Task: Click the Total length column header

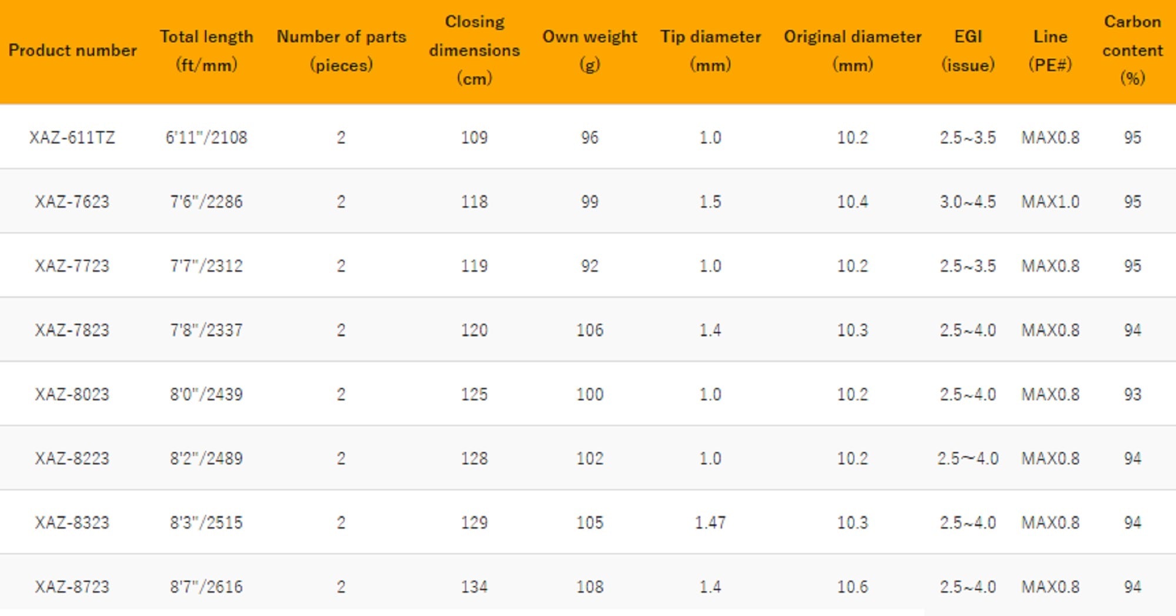Action: click(x=206, y=51)
